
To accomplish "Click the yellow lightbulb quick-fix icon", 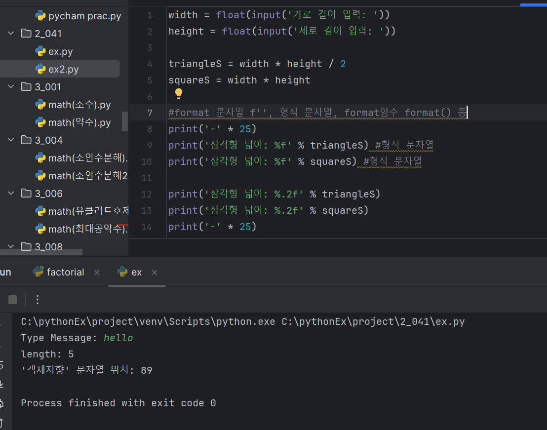I will 179,93.
